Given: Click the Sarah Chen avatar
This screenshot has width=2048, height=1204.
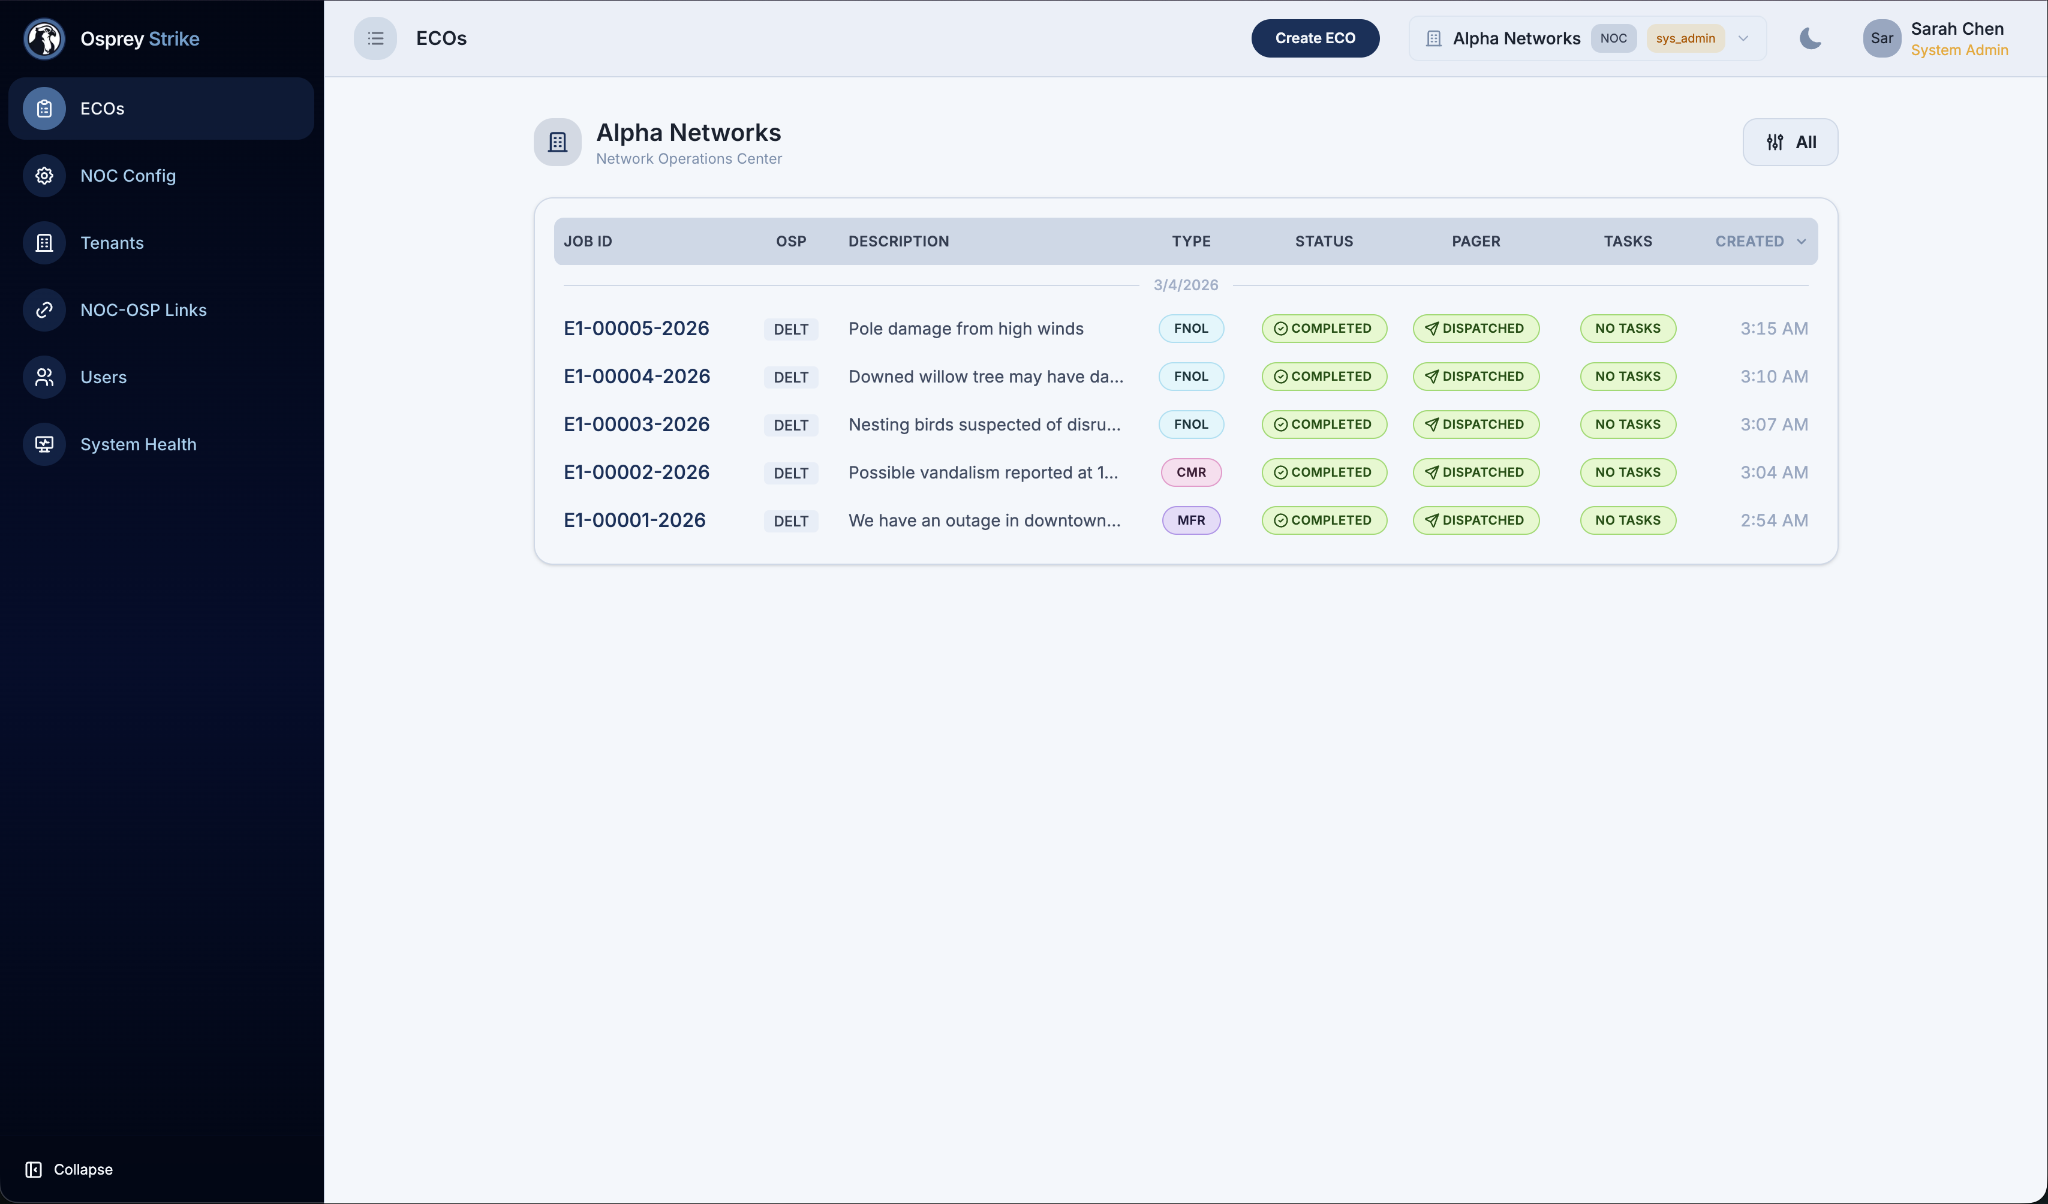Looking at the screenshot, I should click(x=1881, y=38).
